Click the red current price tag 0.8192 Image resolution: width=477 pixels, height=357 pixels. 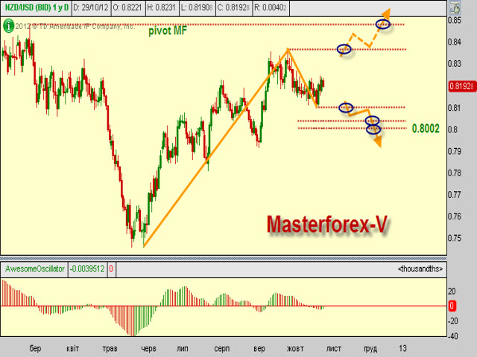[x=462, y=86]
